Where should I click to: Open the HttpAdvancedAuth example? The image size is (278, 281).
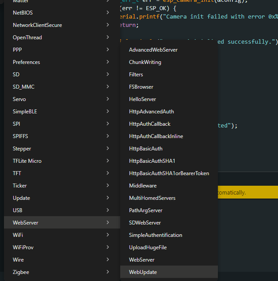coord(169,112)
